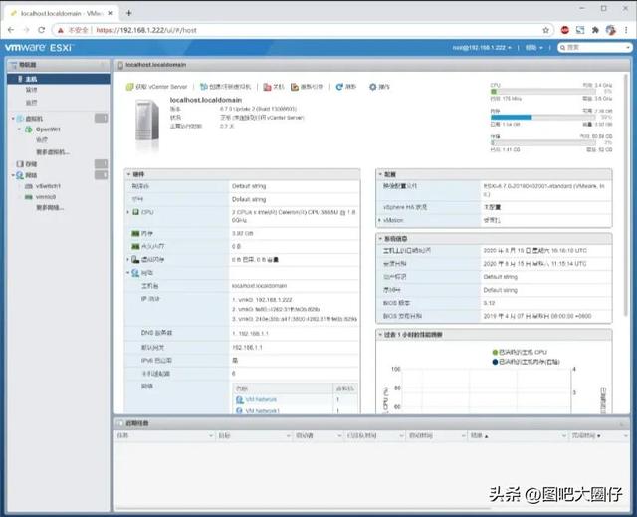
Task: Open More networks... in Navigator
Action: 50,208
